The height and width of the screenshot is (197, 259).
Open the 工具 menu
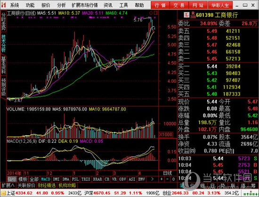point(123,5)
